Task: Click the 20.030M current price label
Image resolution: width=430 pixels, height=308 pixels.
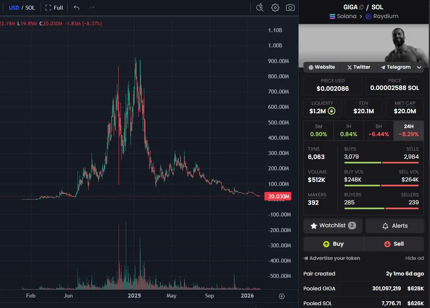Action: coord(278,196)
